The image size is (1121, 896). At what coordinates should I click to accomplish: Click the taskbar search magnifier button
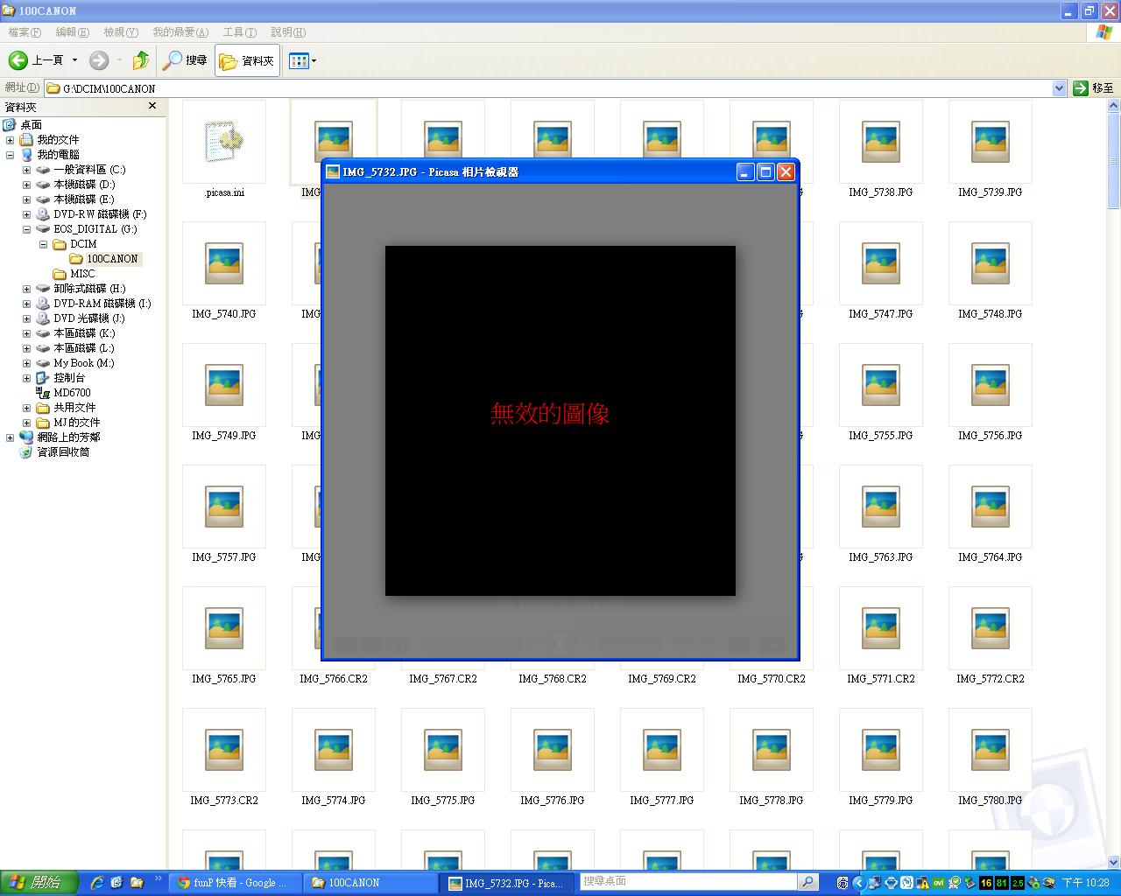coord(808,882)
